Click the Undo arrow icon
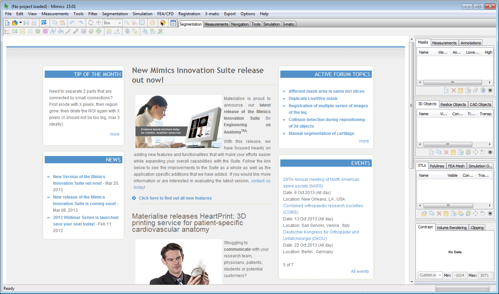499x294 pixels. point(72,22)
